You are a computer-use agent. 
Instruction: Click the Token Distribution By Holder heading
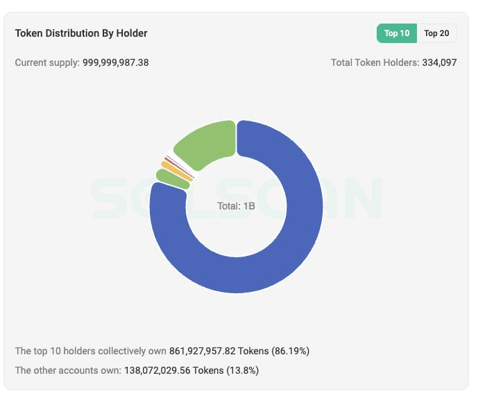click(x=81, y=33)
